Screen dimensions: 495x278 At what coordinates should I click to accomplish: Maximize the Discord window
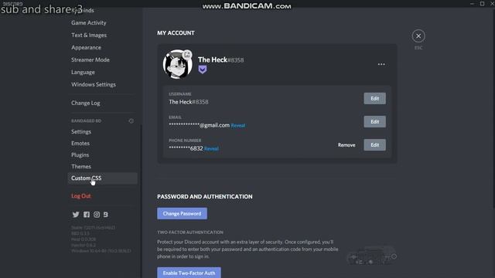tap(482, 3)
